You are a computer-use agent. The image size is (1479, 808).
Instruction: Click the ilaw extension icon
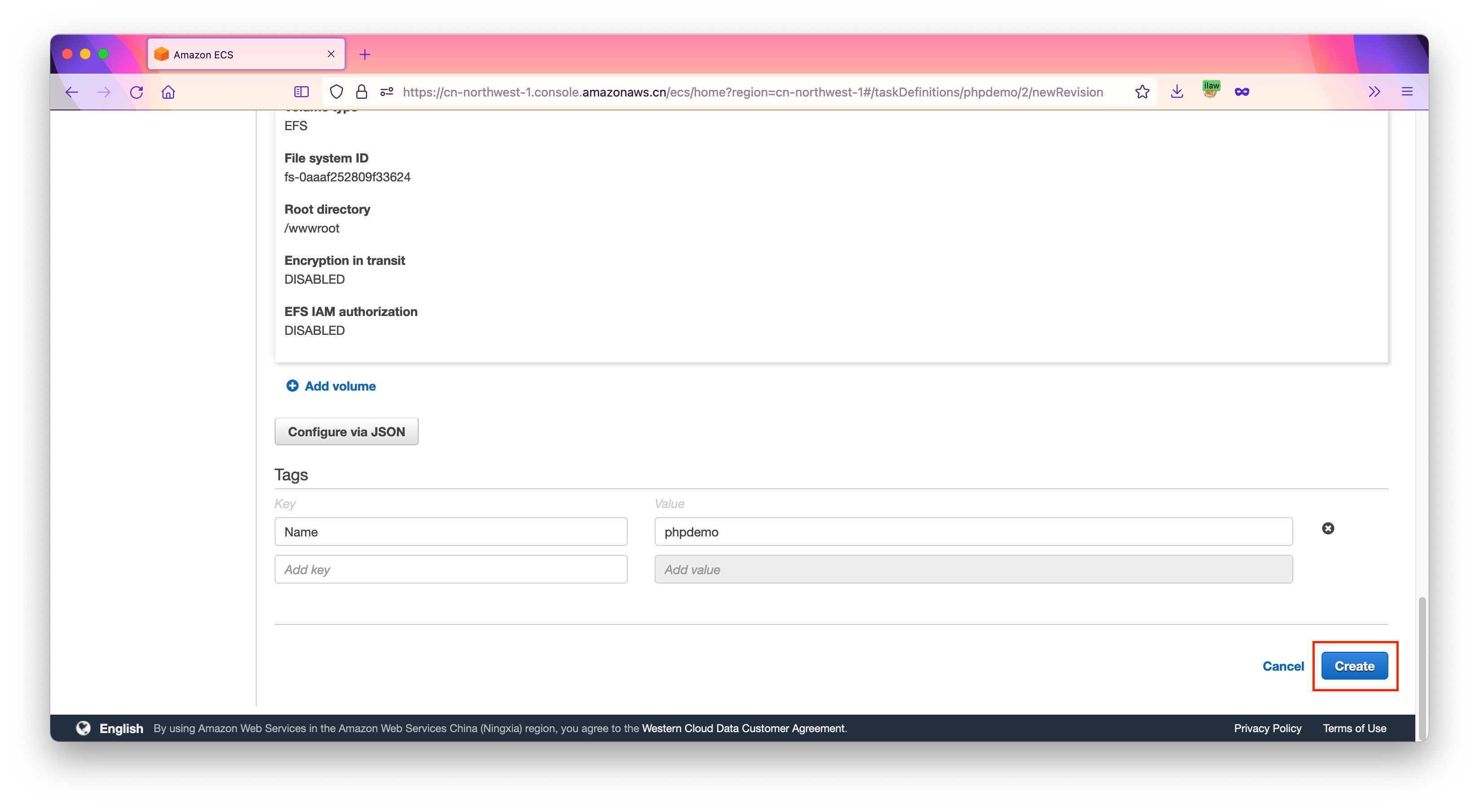(1211, 90)
